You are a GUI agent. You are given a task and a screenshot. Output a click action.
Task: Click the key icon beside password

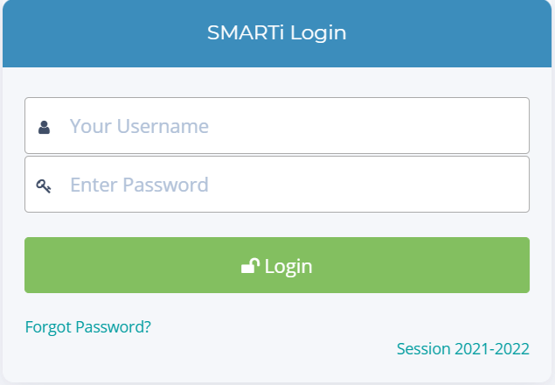(44, 185)
